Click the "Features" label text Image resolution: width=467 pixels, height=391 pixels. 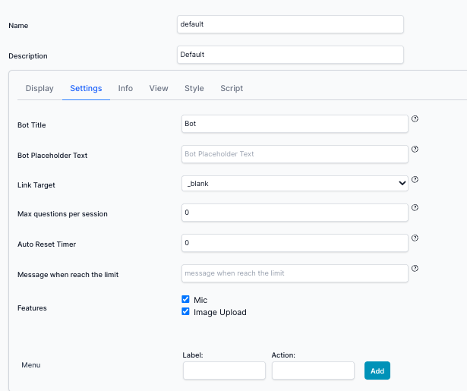pyautogui.click(x=32, y=308)
